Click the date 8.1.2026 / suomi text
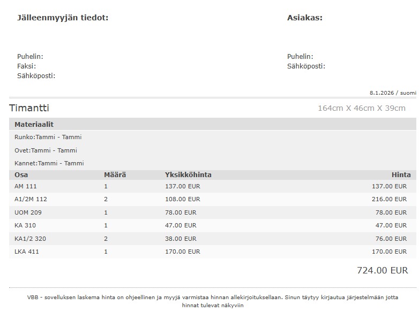419x335 pixels. pyautogui.click(x=392, y=93)
